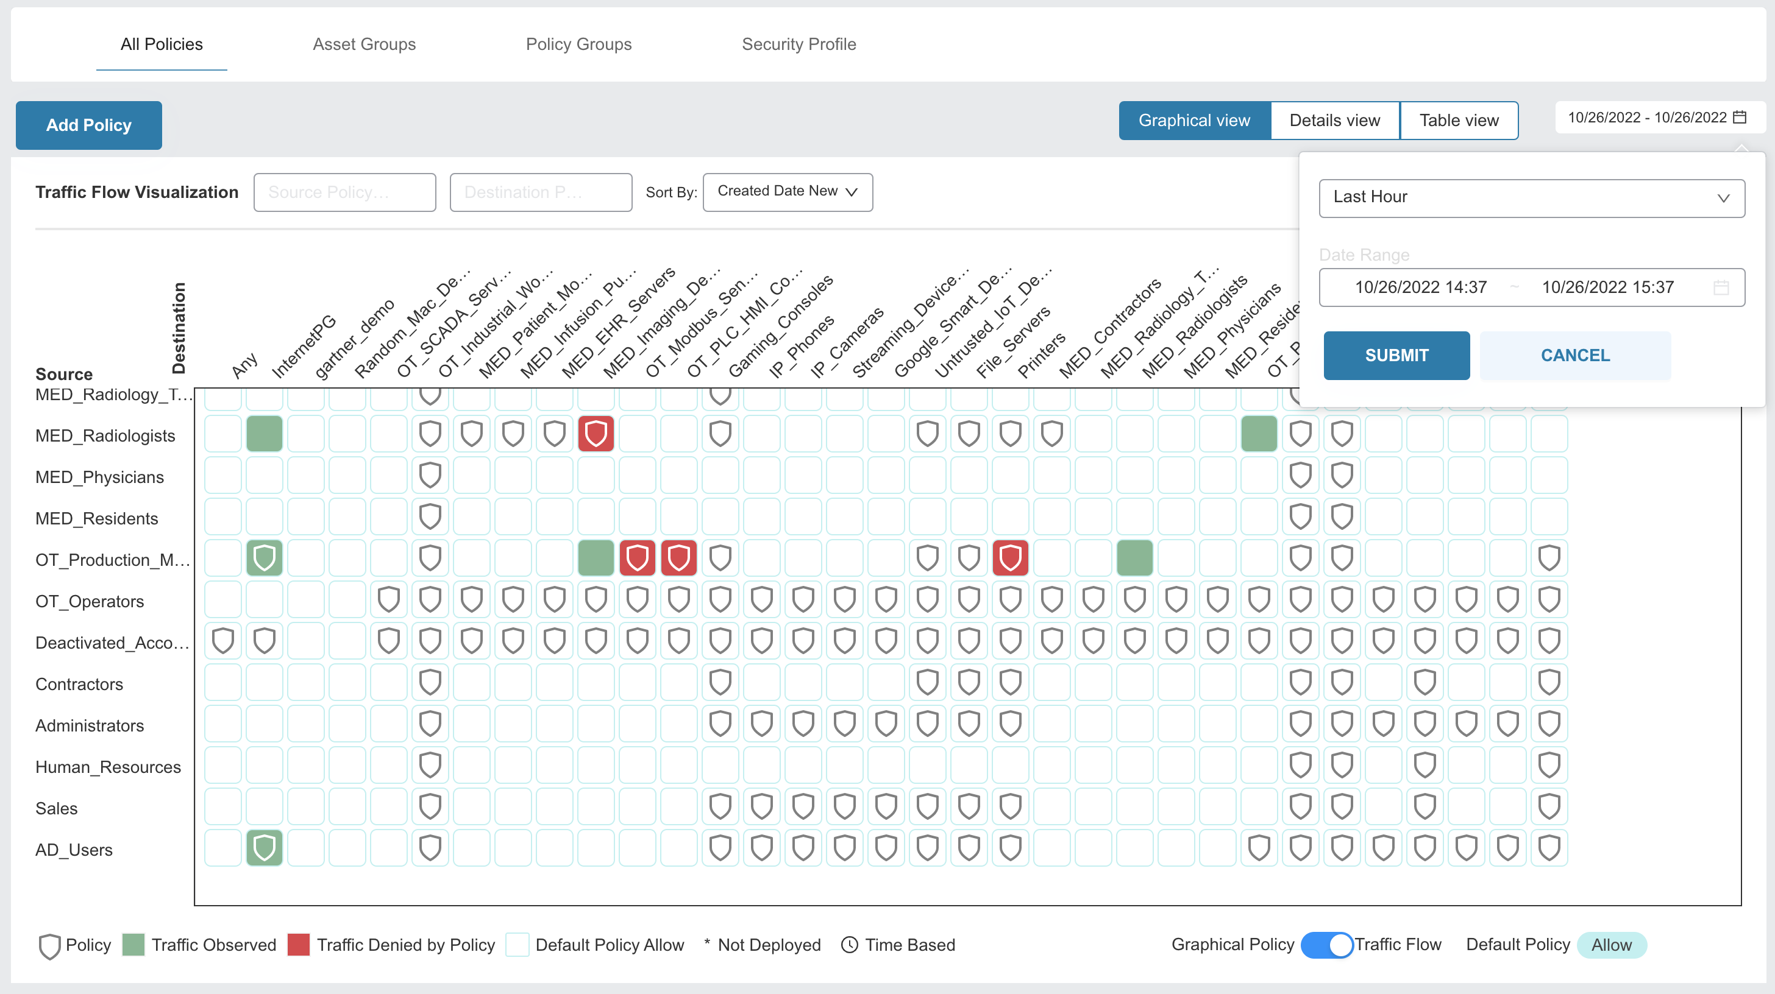Switch to Details view
The height and width of the screenshot is (994, 1775).
coord(1334,121)
